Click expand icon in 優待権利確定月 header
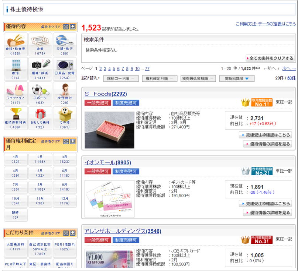Viewport: 298px width, 271px height. point(66,141)
